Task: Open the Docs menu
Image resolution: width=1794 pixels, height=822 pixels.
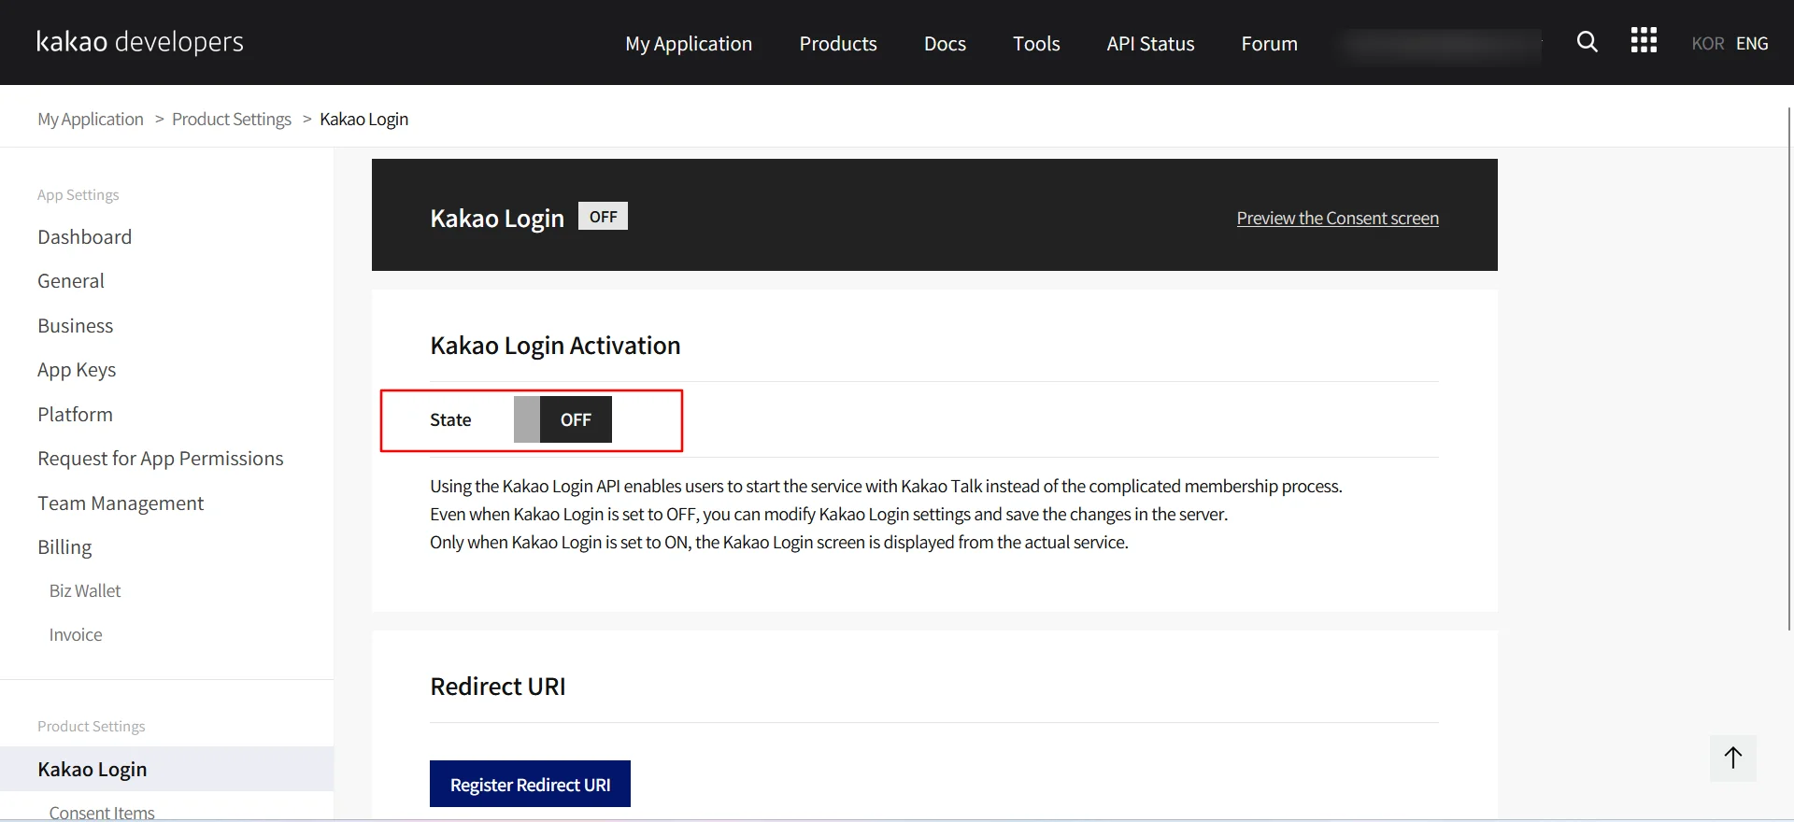Action: pyautogui.click(x=945, y=43)
